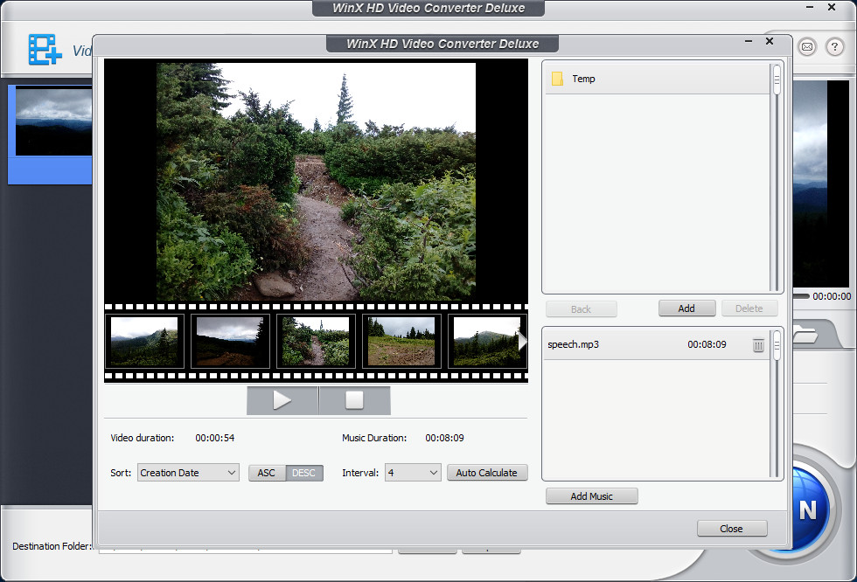Select the fourth filmstrip thumbnail of meadow

coord(401,342)
